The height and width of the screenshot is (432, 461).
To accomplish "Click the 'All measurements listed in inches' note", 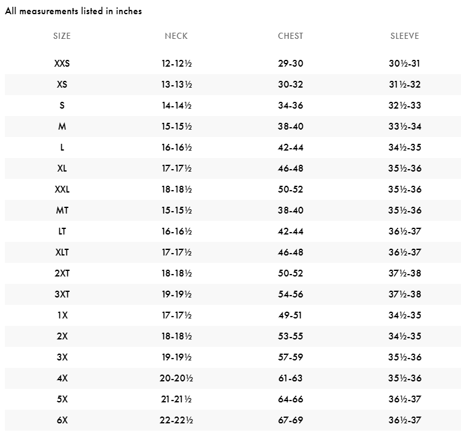I will pyautogui.click(x=73, y=11).
